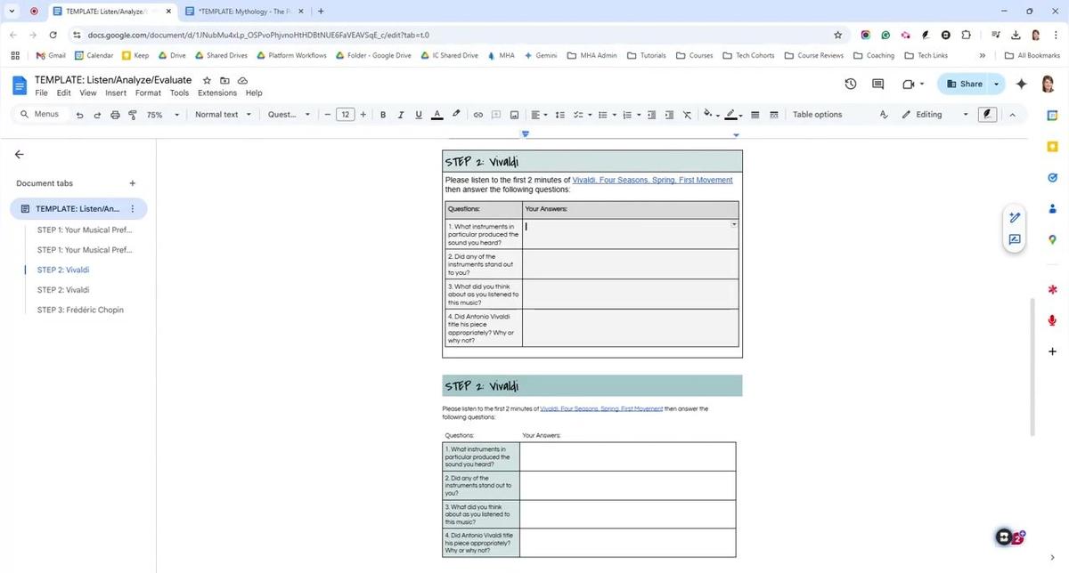Move document with folder icon
Image resolution: width=1069 pixels, height=573 pixels.
(224, 80)
